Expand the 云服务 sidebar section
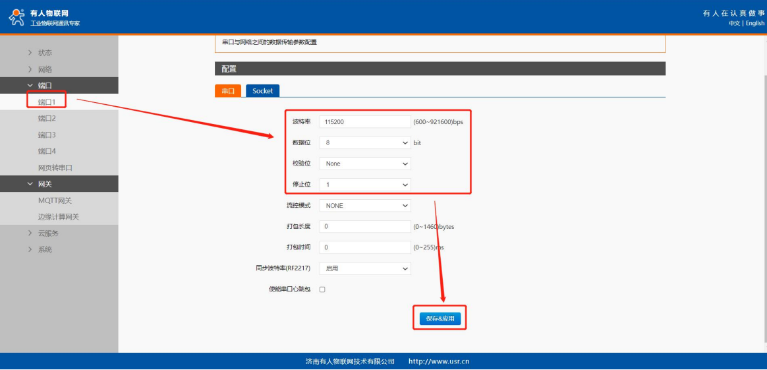The height and width of the screenshot is (370, 767). point(47,233)
